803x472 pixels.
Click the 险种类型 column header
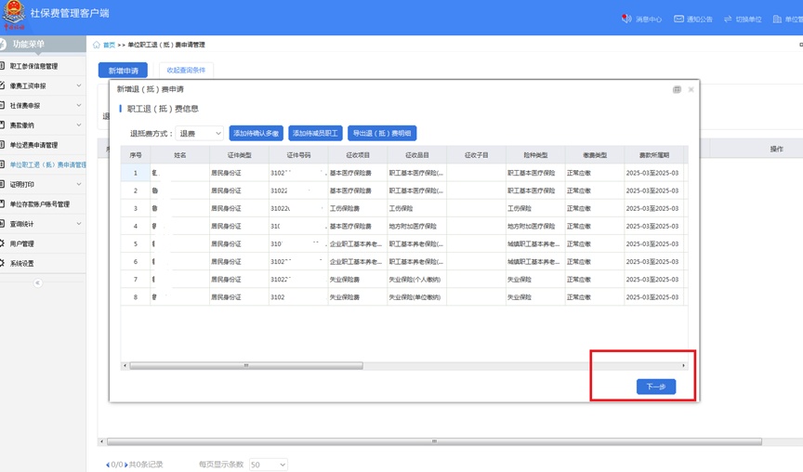click(535, 155)
